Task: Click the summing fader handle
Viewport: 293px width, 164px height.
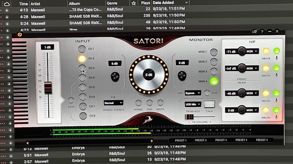Action: pyautogui.click(x=48, y=88)
